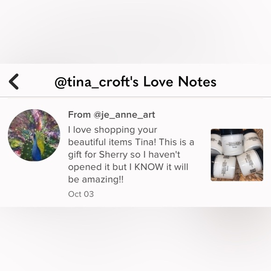Tap the text 'be amazing!!' in the note
The height and width of the screenshot is (271, 271).
96,179
